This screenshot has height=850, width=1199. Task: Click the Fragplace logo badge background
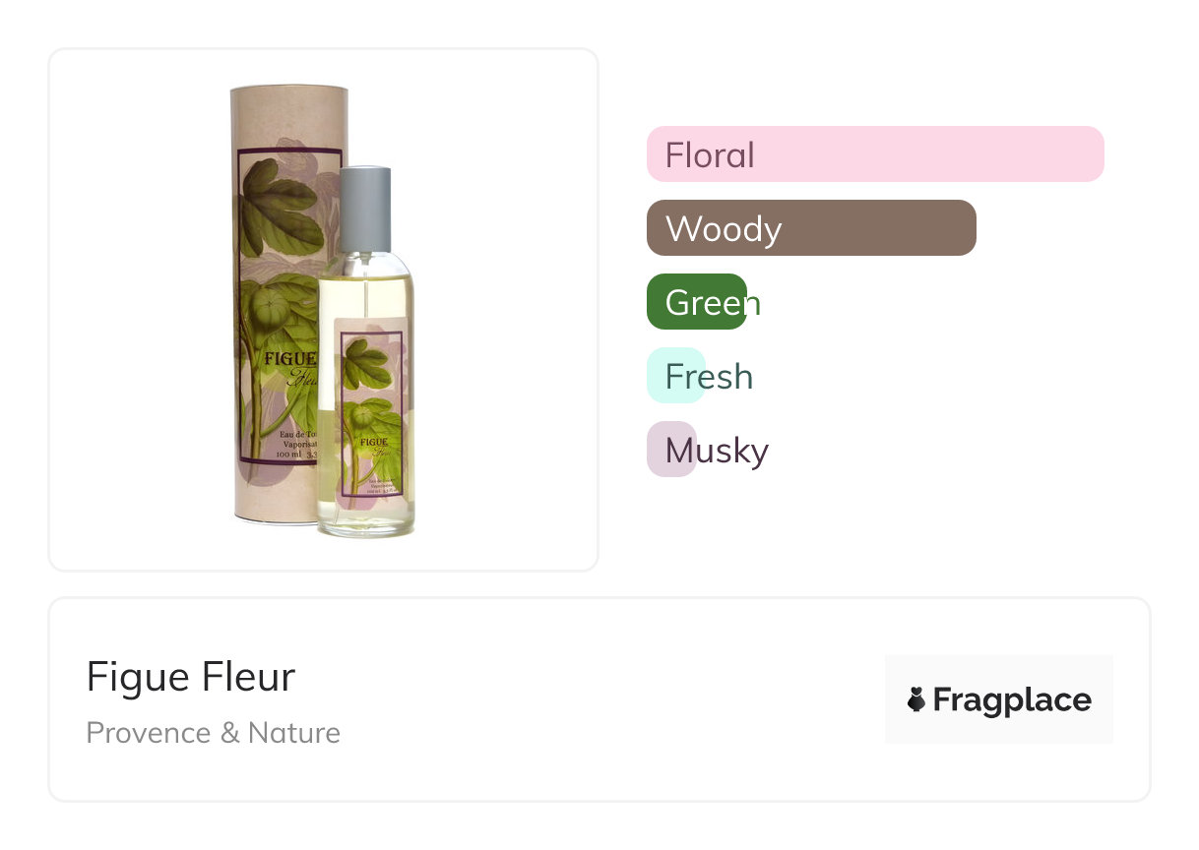point(999,699)
